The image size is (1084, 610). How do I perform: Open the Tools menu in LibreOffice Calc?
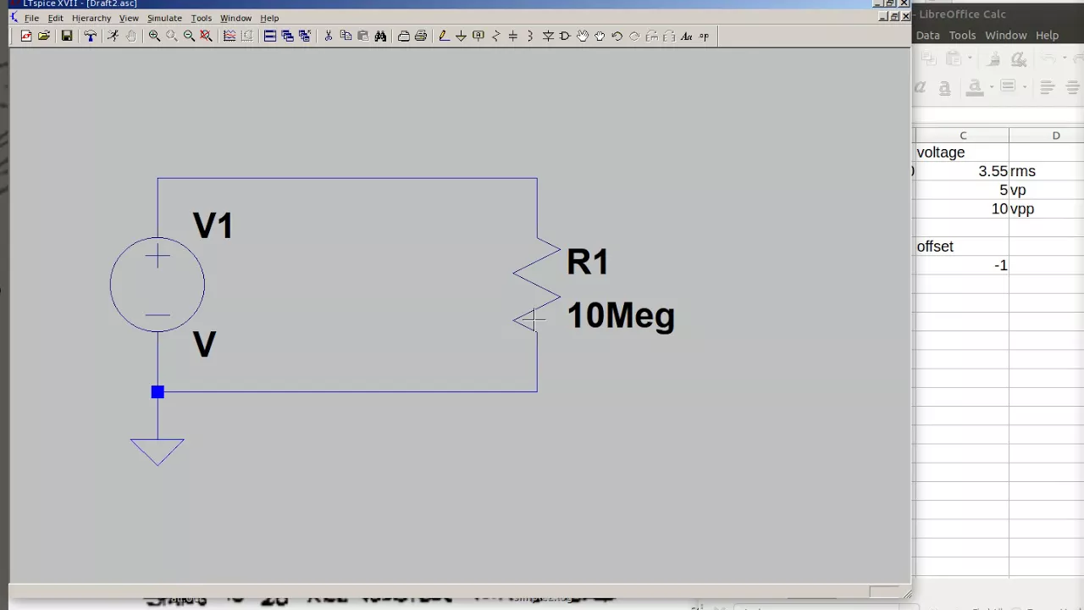(962, 35)
